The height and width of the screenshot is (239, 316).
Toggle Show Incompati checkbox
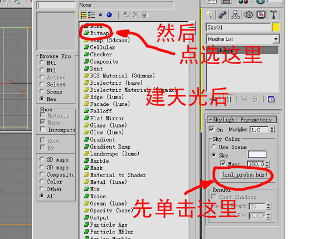point(42,129)
